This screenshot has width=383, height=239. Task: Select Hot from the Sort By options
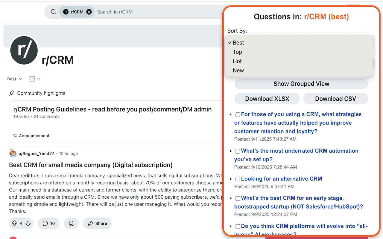click(x=237, y=61)
